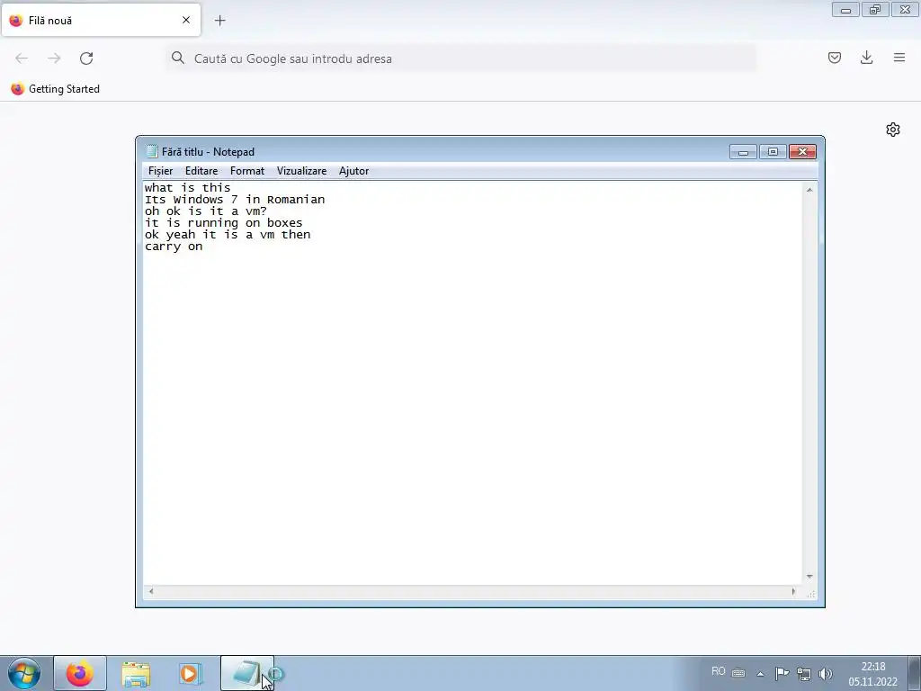Open the Editare menu in Notepad
Screen dimensions: 921x691
[x=201, y=171]
